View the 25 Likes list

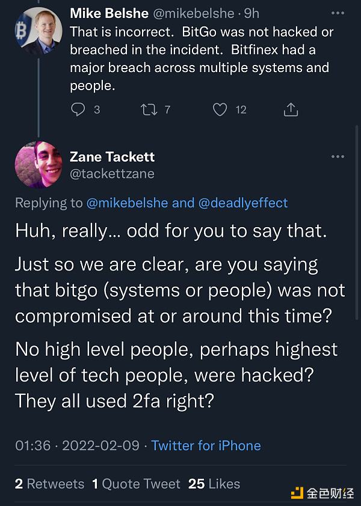[x=214, y=484]
